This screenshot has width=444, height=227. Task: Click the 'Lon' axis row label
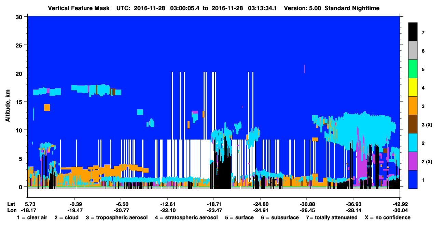pyautogui.click(x=11, y=210)
